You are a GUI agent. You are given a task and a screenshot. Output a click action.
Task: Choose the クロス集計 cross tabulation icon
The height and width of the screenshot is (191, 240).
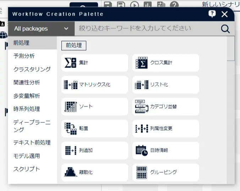[x=142, y=63]
